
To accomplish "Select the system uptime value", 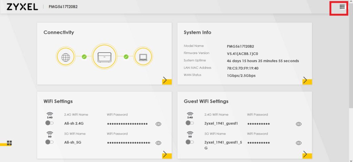I will pos(263,61).
